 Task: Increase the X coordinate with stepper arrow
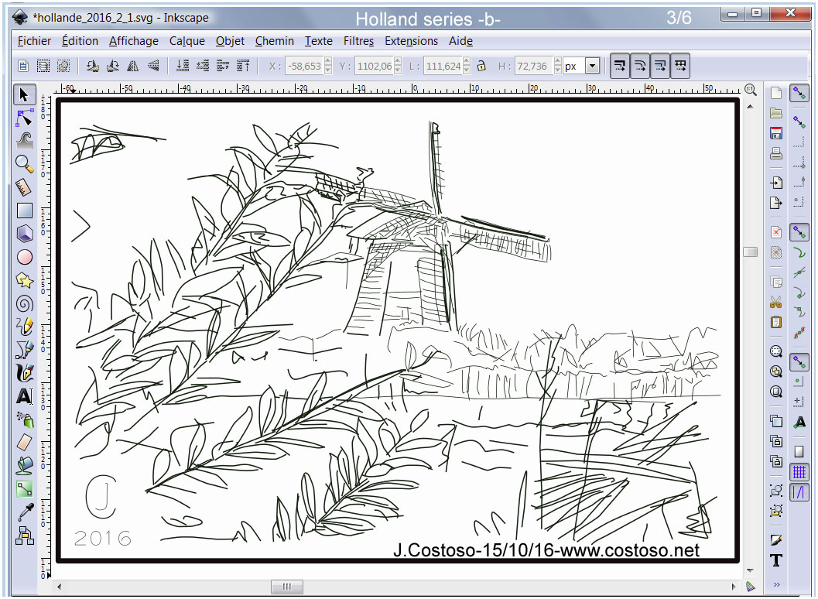point(328,63)
